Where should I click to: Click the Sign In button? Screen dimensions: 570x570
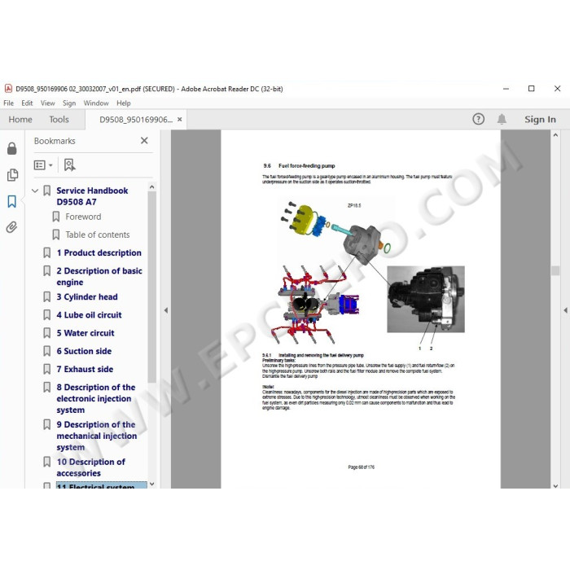(x=540, y=119)
